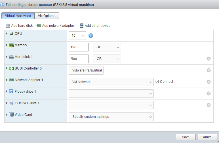219x143 pixels.
Task: Open the VM Network selection dropdown
Action: click(x=111, y=82)
